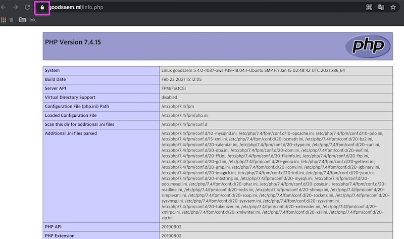Click the PHP API value 20190902

click(x=171, y=227)
